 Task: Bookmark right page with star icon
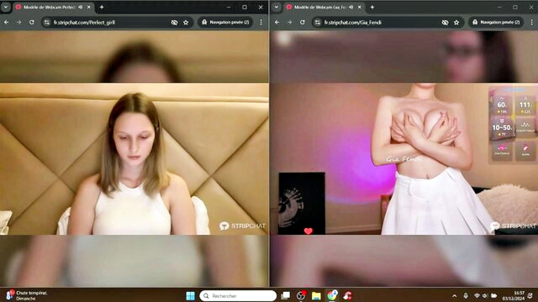tap(456, 22)
